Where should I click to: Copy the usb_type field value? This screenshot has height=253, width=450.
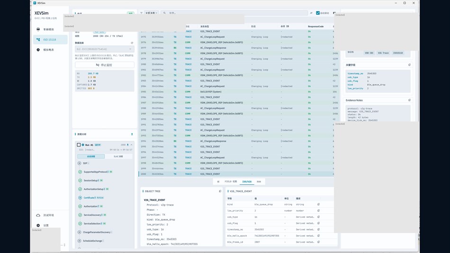coord(319,217)
